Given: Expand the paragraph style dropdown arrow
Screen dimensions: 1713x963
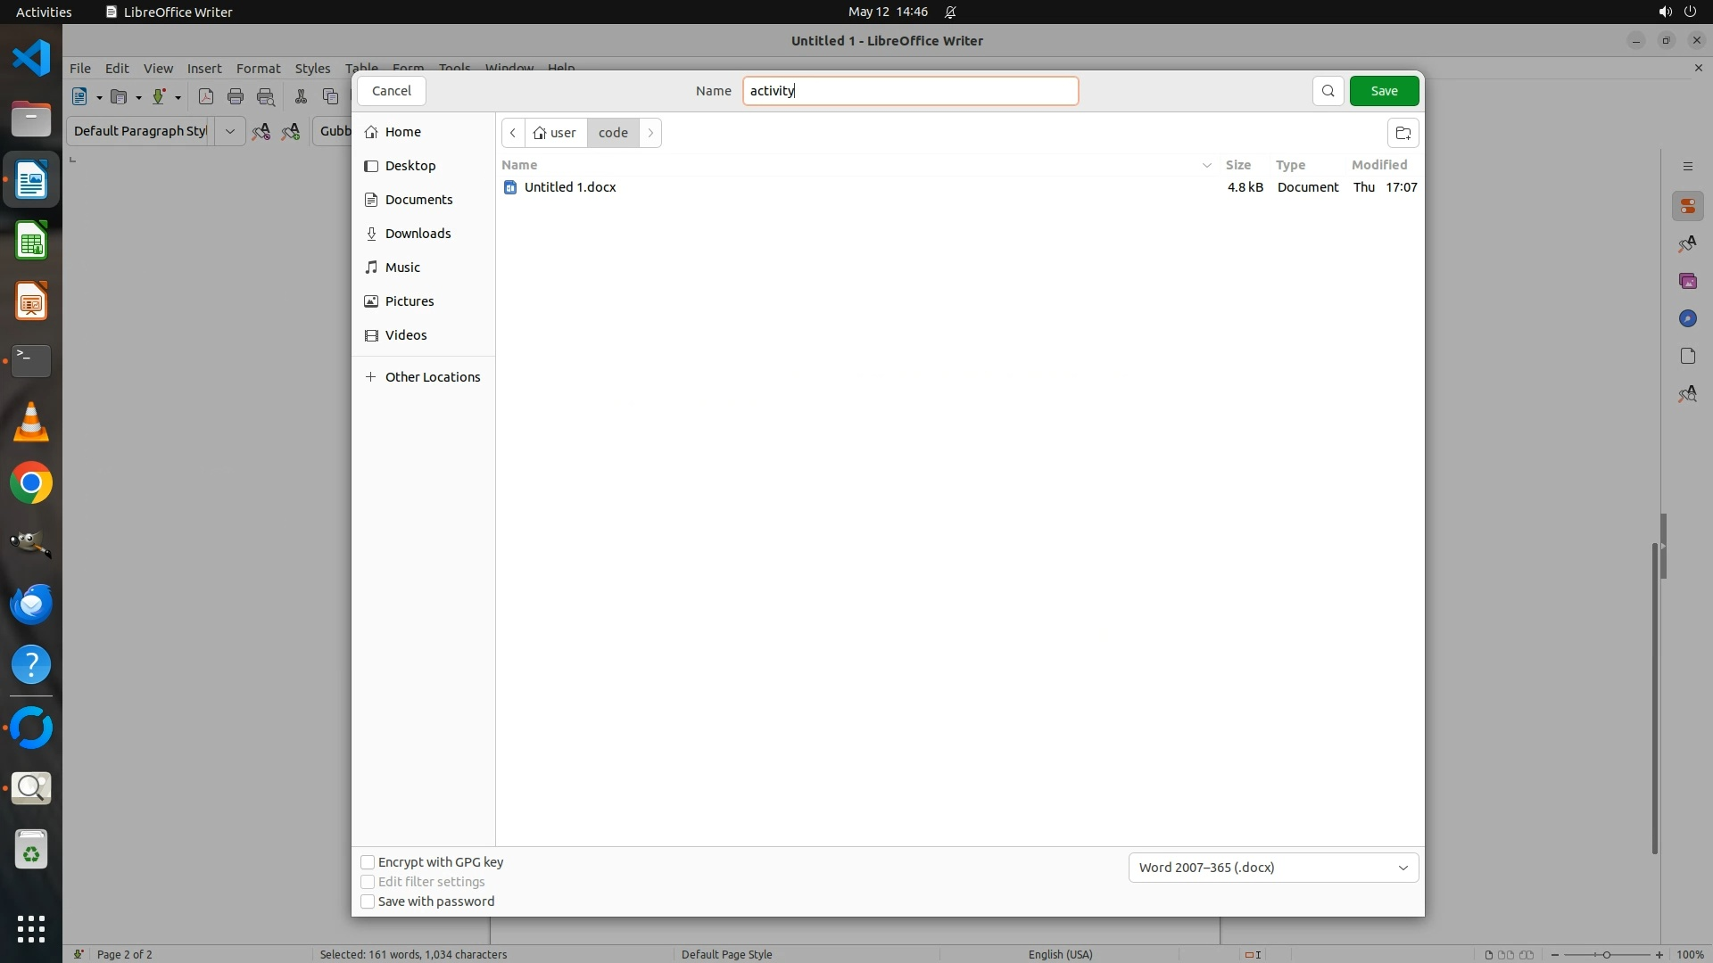Looking at the screenshot, I should point(229,131).
